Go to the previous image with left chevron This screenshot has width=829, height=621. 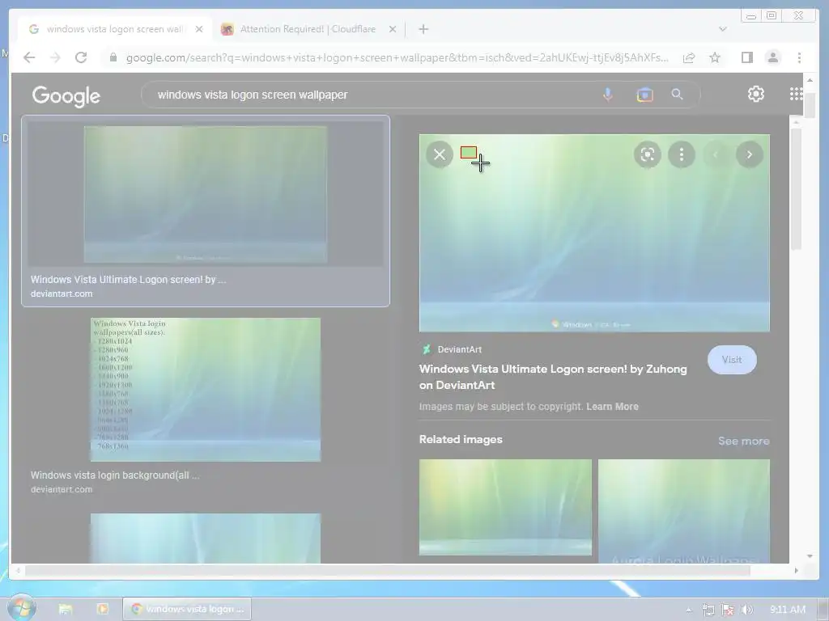[x=716, y=154]
